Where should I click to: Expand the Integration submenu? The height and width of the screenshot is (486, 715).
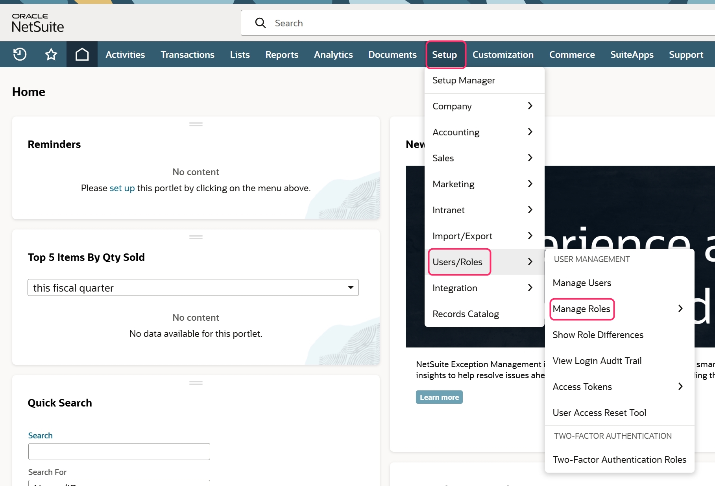tap(484, 288)
